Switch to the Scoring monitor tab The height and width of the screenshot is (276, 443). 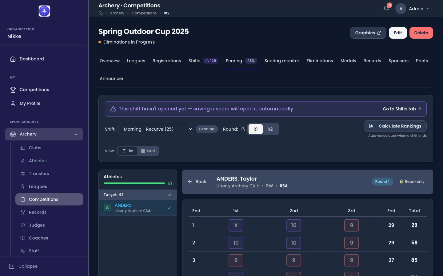282,61
